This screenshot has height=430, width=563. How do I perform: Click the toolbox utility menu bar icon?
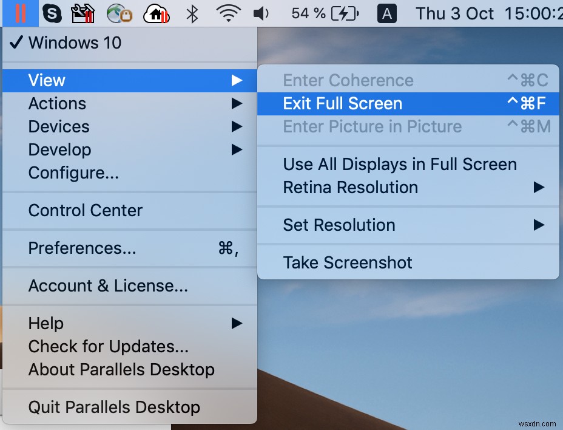click(x=84, y=13)
